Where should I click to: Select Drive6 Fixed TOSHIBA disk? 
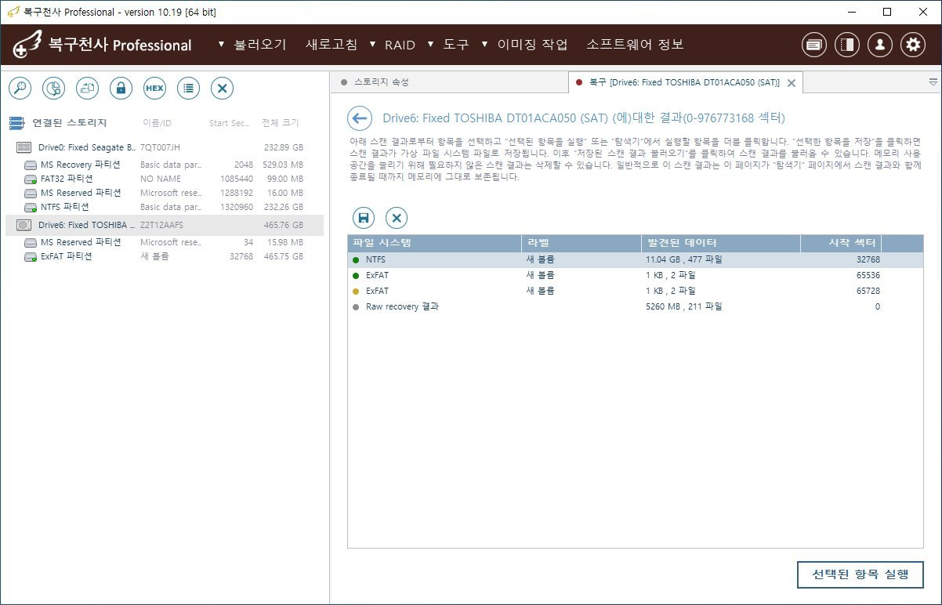pyautogui.click(x=165, y=225)
